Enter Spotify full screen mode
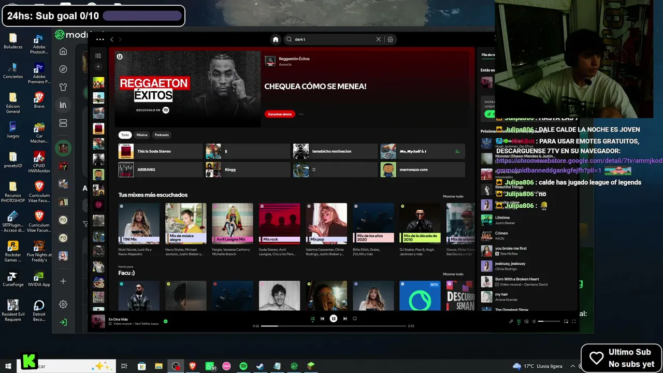 click(573, 321)
